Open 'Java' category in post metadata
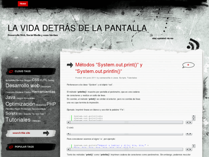This screenshot has height=157, width=209. 116,78
